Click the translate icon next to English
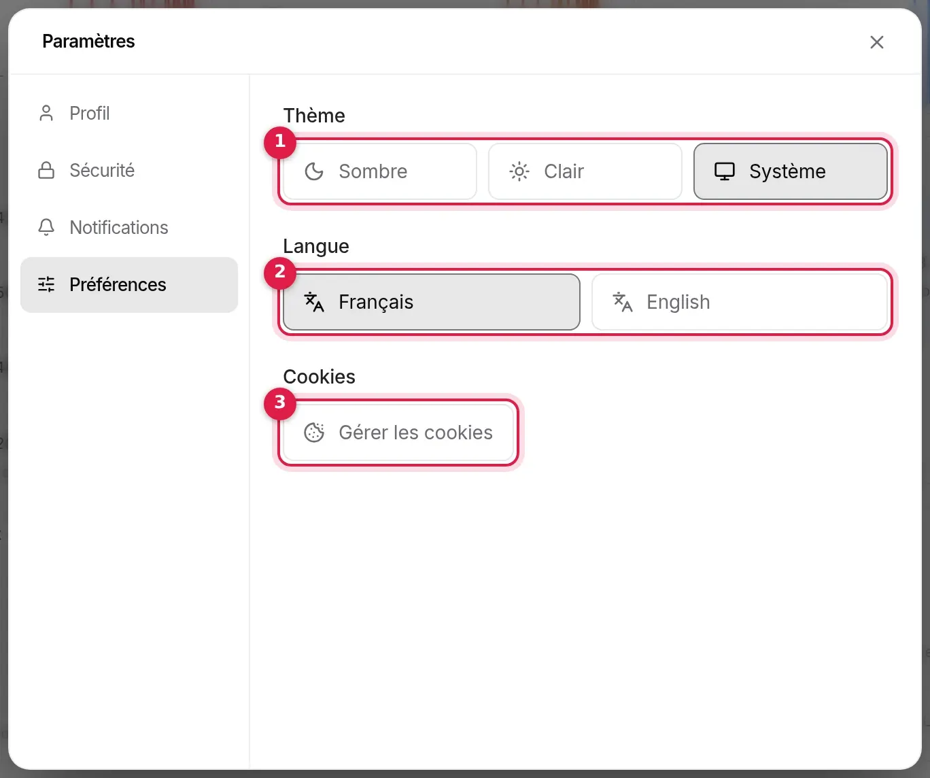 [x=623, y=302]
